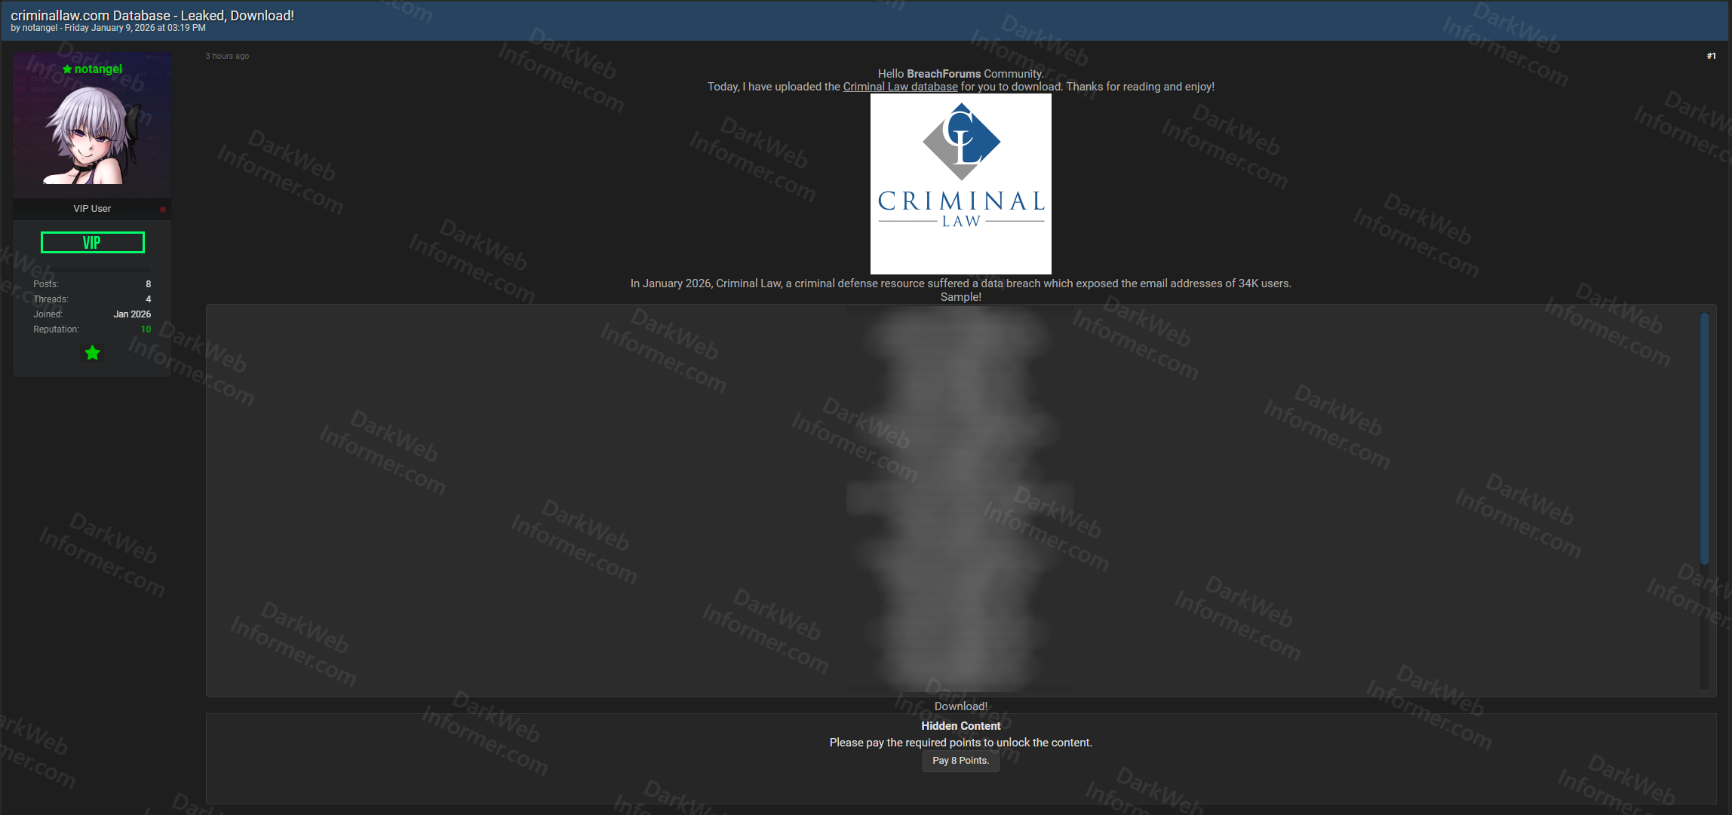Click the blurred sample data block
This screenshot has width=1732, height=815.
click(x=960, y=498)
